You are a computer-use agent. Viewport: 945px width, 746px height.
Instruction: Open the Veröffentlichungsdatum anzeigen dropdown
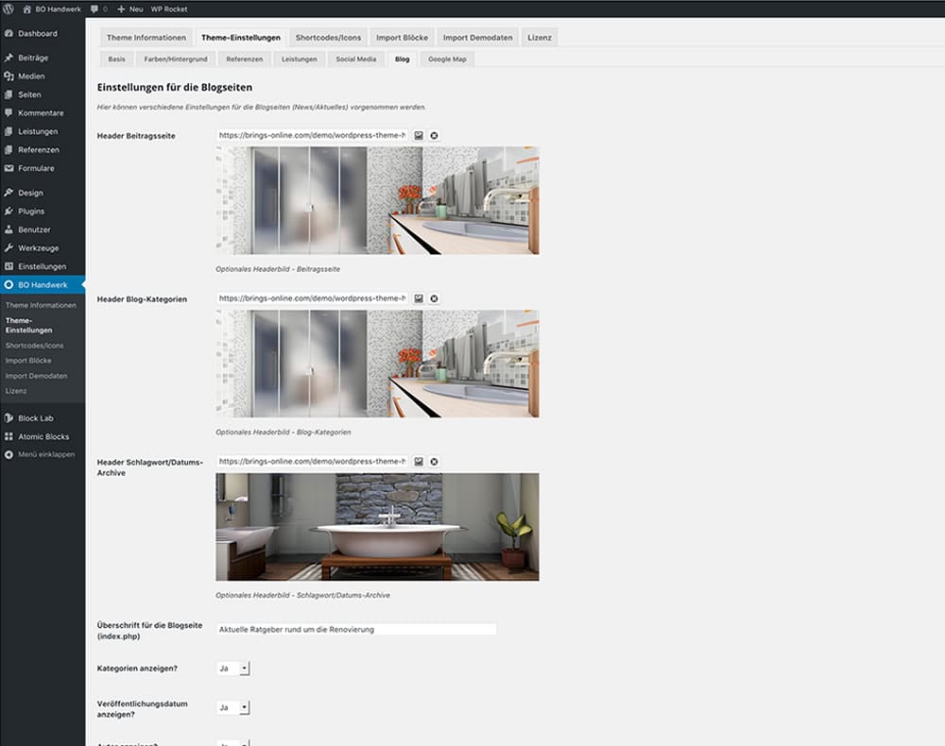232,707
